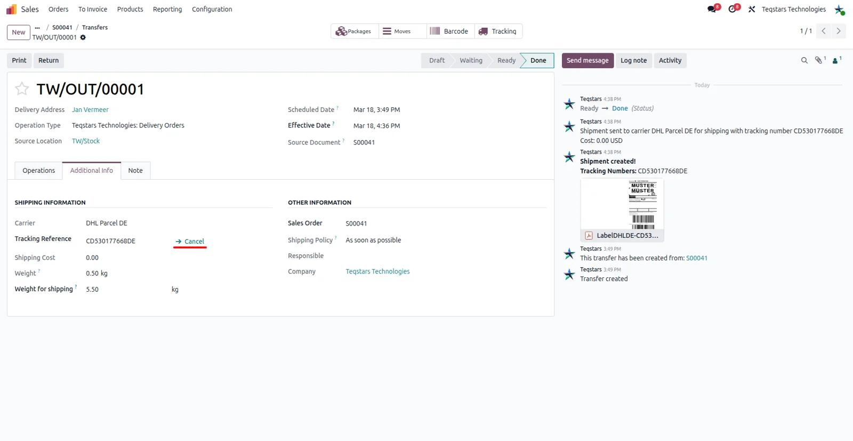Show followers person icon
853x441 pixels.
(836, 60)
